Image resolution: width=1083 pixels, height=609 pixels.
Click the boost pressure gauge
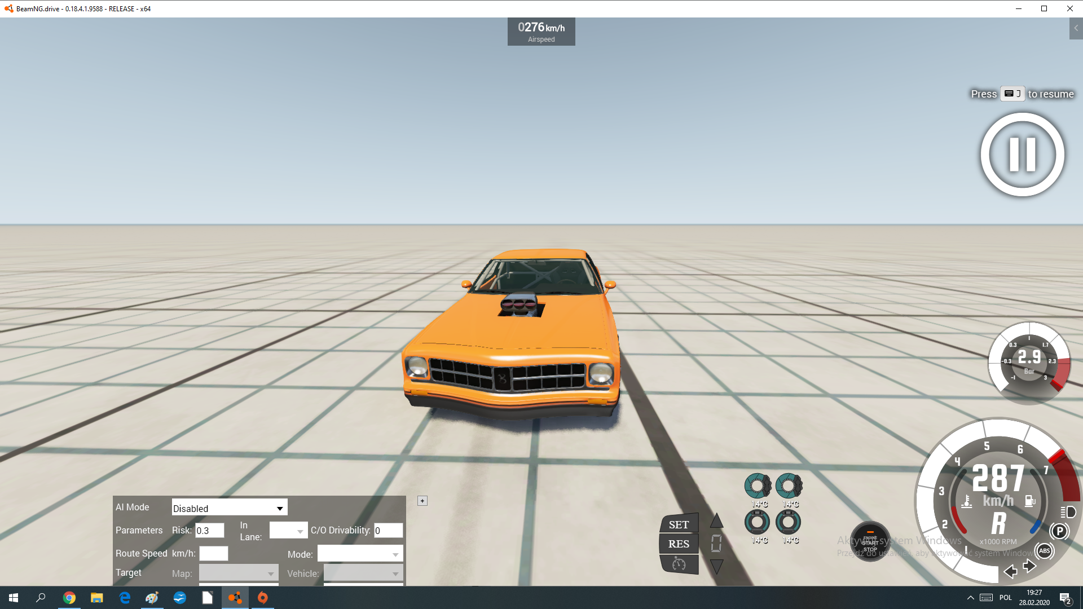point(1029,363)
